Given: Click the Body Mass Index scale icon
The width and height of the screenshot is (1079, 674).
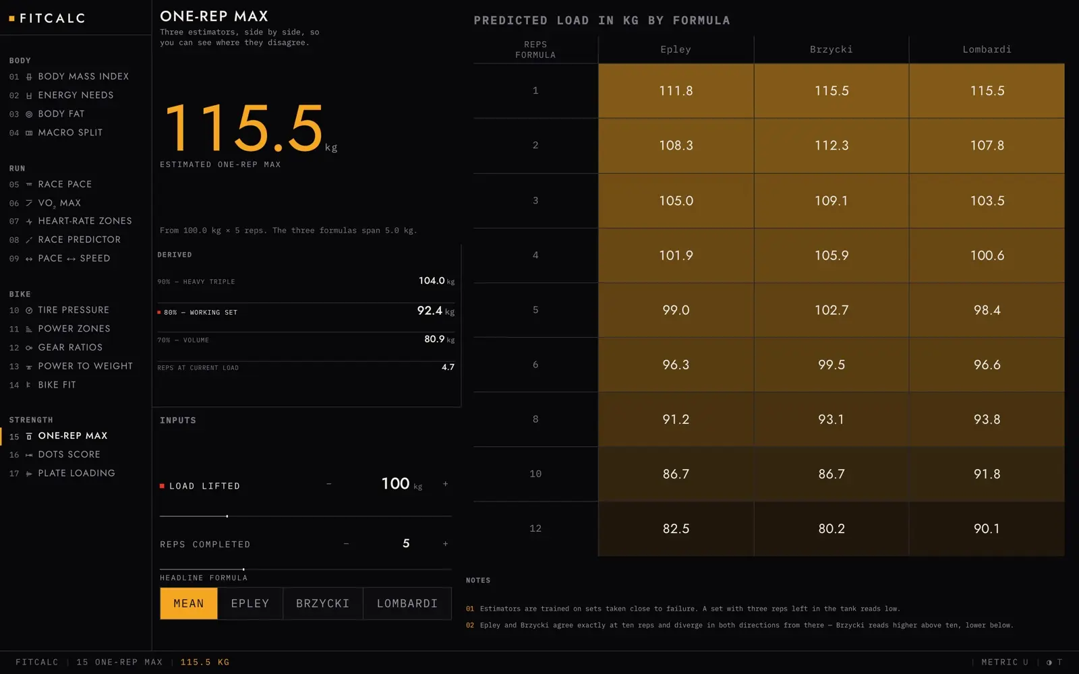Looking at the screenshot, I should coord(29,77).
